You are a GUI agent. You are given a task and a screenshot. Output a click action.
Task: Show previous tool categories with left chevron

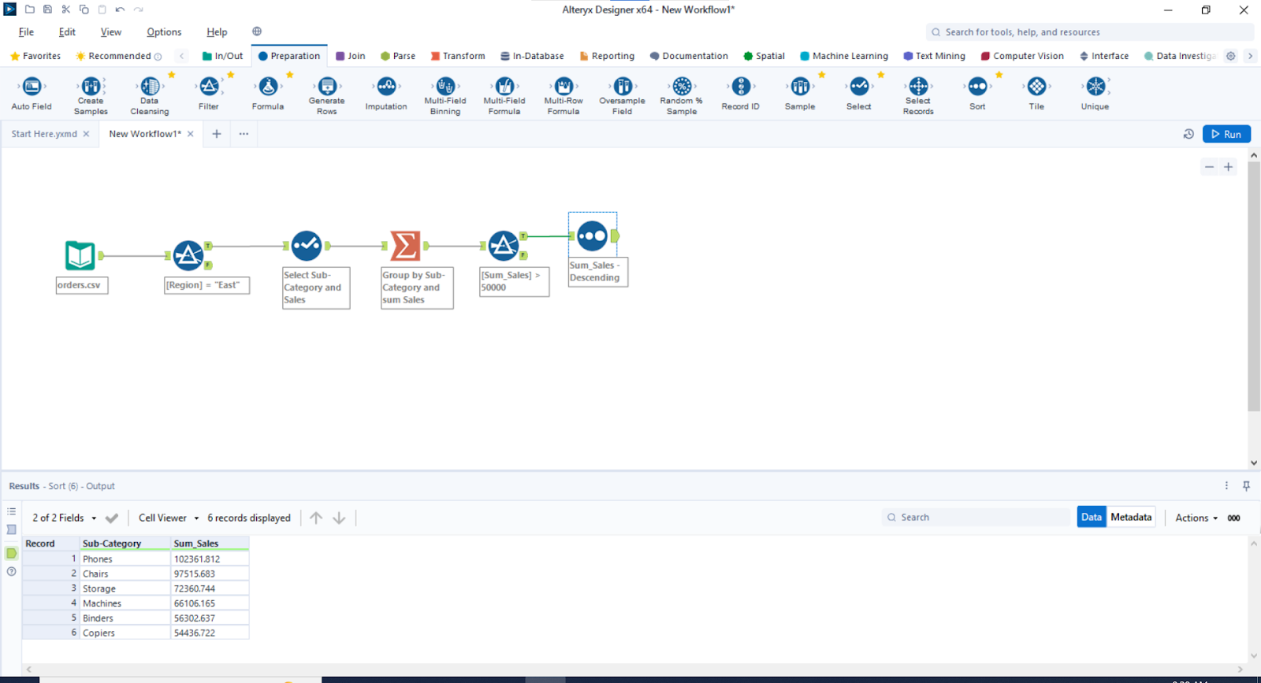(x=182, y=56)
